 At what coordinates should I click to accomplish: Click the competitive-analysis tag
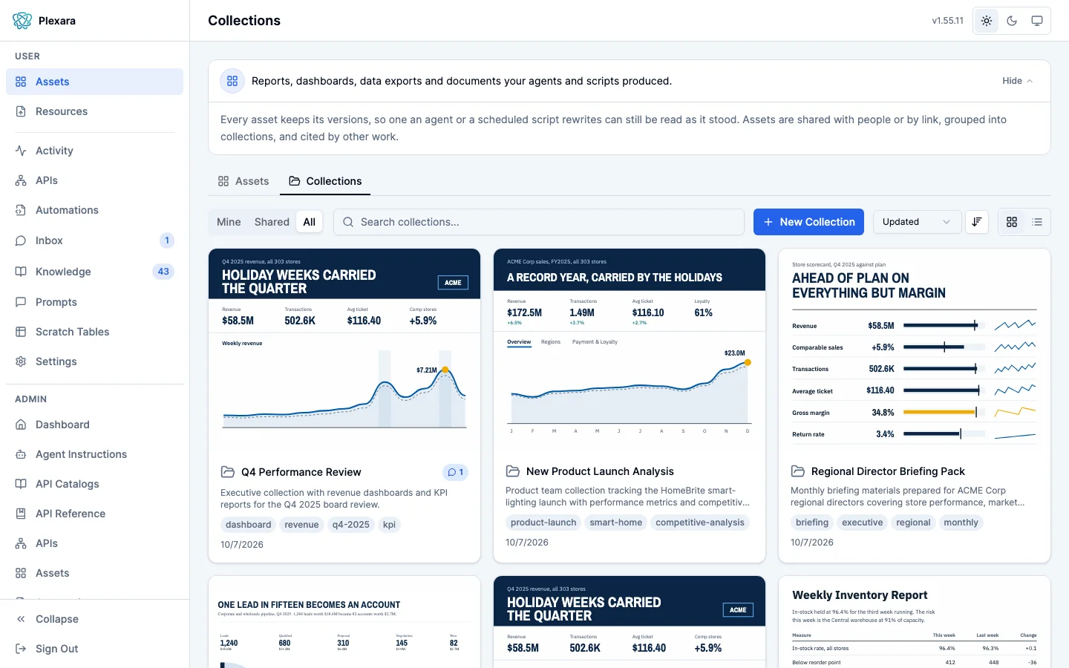point(700,523)
